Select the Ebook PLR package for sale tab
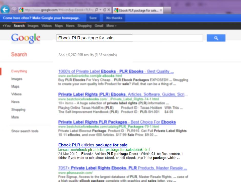Screen dimensions: 241x182 point(138,10)
